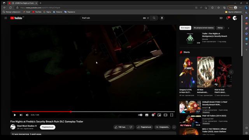Viewport: 249px width, 140px height.
Task: Open YouTube account avatar menu
Action: pyautogui.click(x=235, y=18)
